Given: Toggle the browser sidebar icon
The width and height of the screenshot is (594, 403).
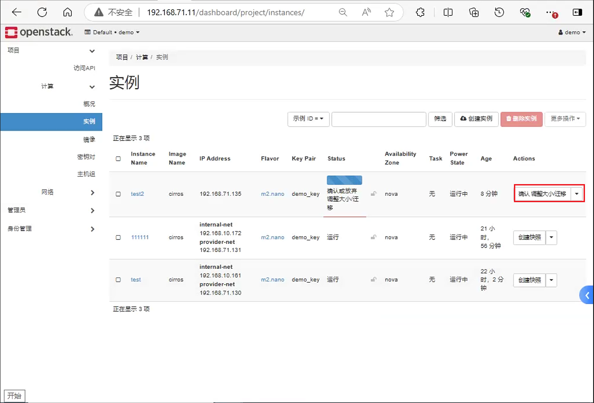Looking at the screenshot, I should [x=577, y=13].
